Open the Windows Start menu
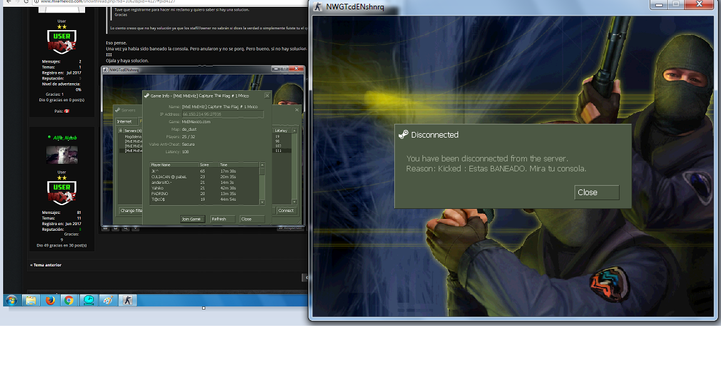This screenshot has height=384, width=721. tap(11, 300)
